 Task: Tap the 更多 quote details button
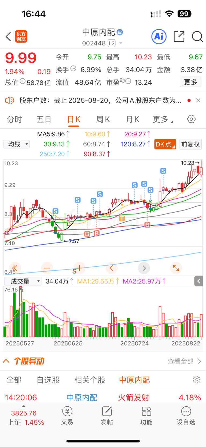190,82
